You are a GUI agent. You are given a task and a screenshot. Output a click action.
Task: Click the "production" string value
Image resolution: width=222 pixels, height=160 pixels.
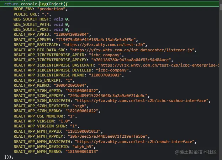tap(51, 9)
